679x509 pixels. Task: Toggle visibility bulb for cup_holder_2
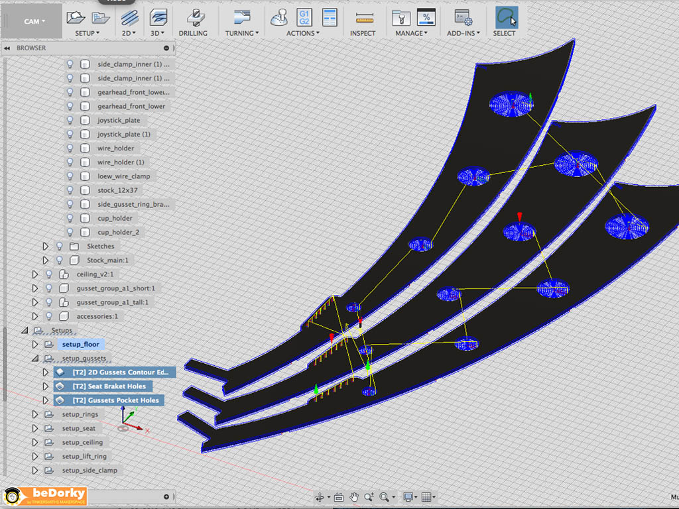pyautogui.click(x=70, y=232)
